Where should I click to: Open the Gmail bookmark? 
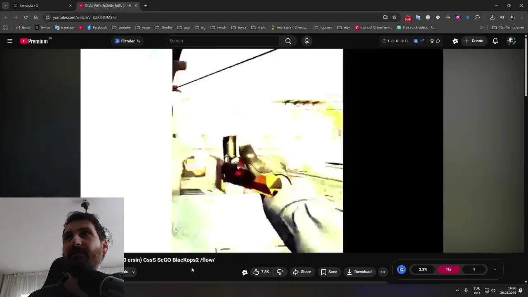pos(23,28)
